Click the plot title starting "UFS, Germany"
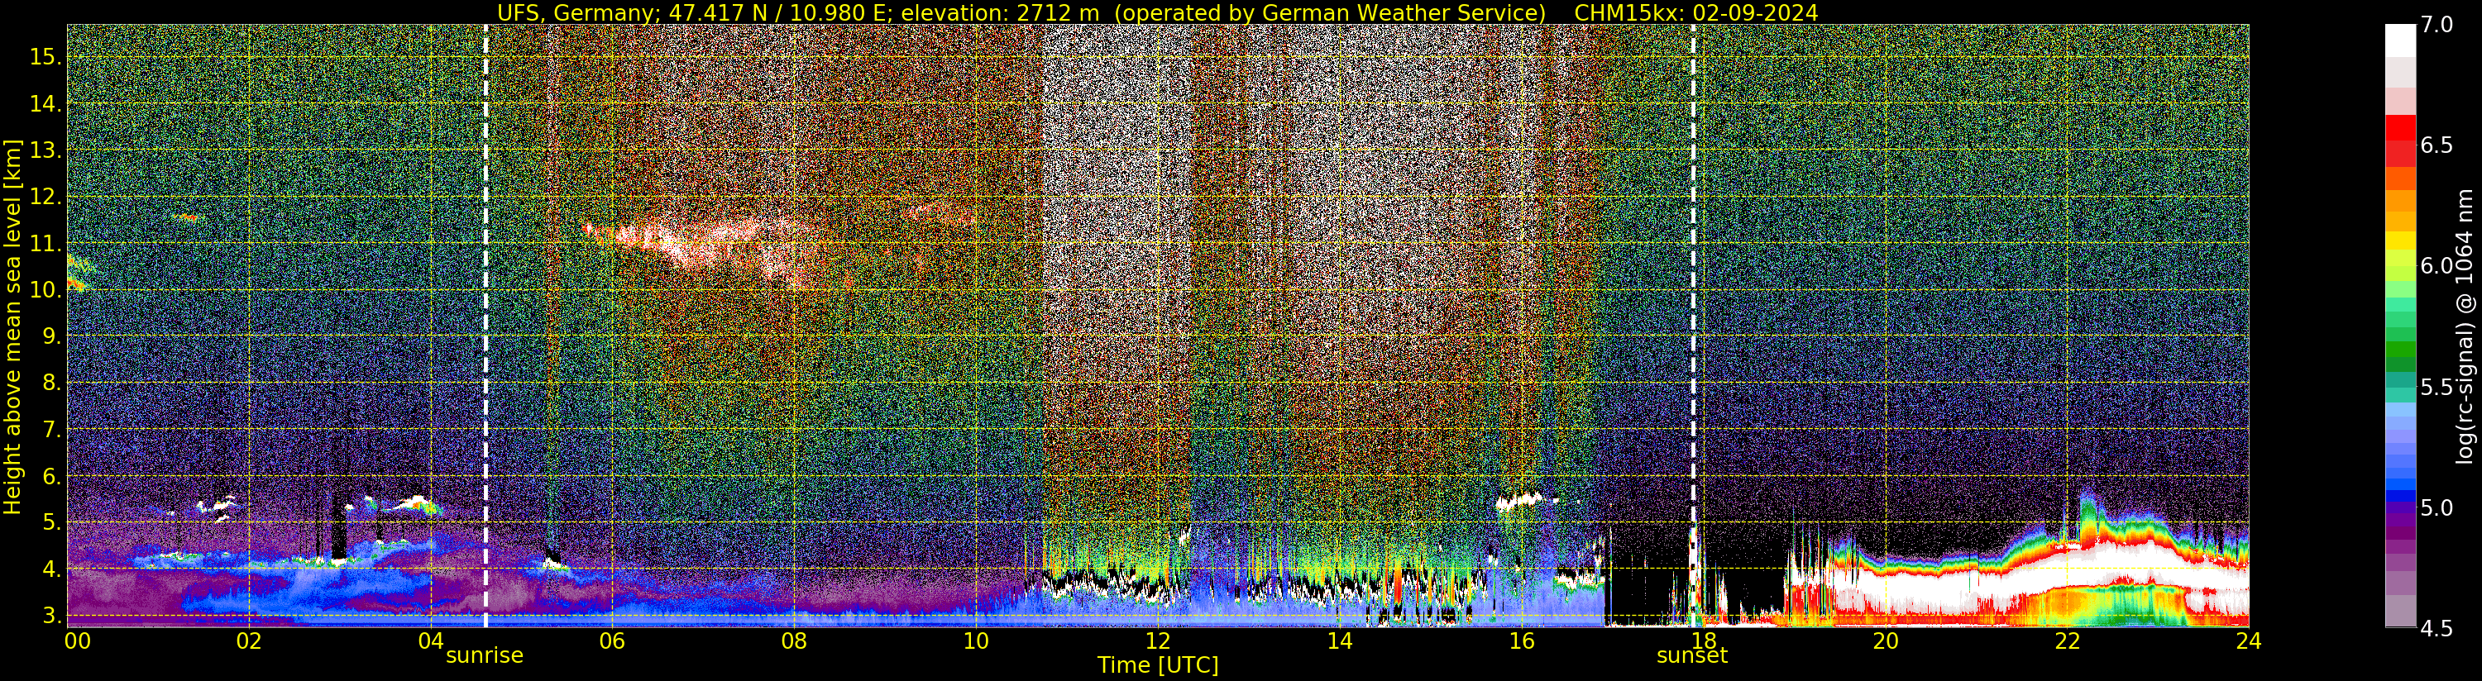Screen dimensions: 2482x681 point(1157,12)
